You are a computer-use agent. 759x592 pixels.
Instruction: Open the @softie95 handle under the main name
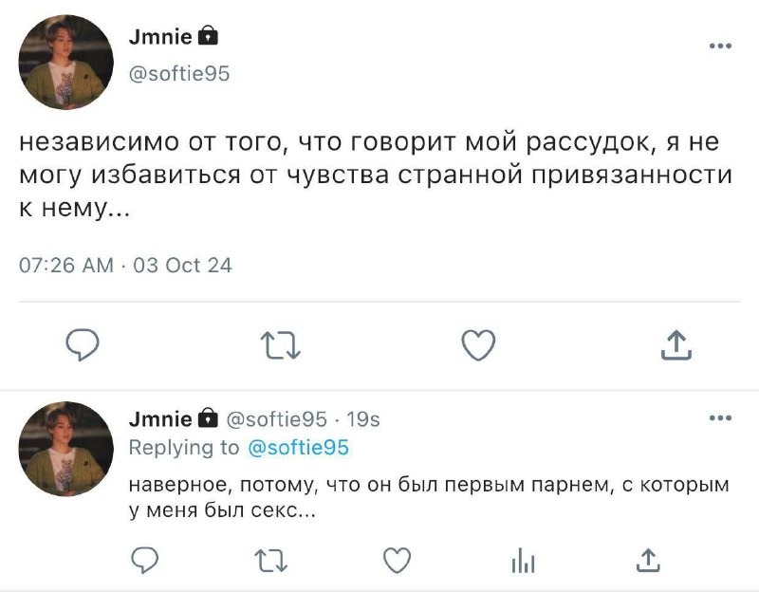(x=179, y=74)
